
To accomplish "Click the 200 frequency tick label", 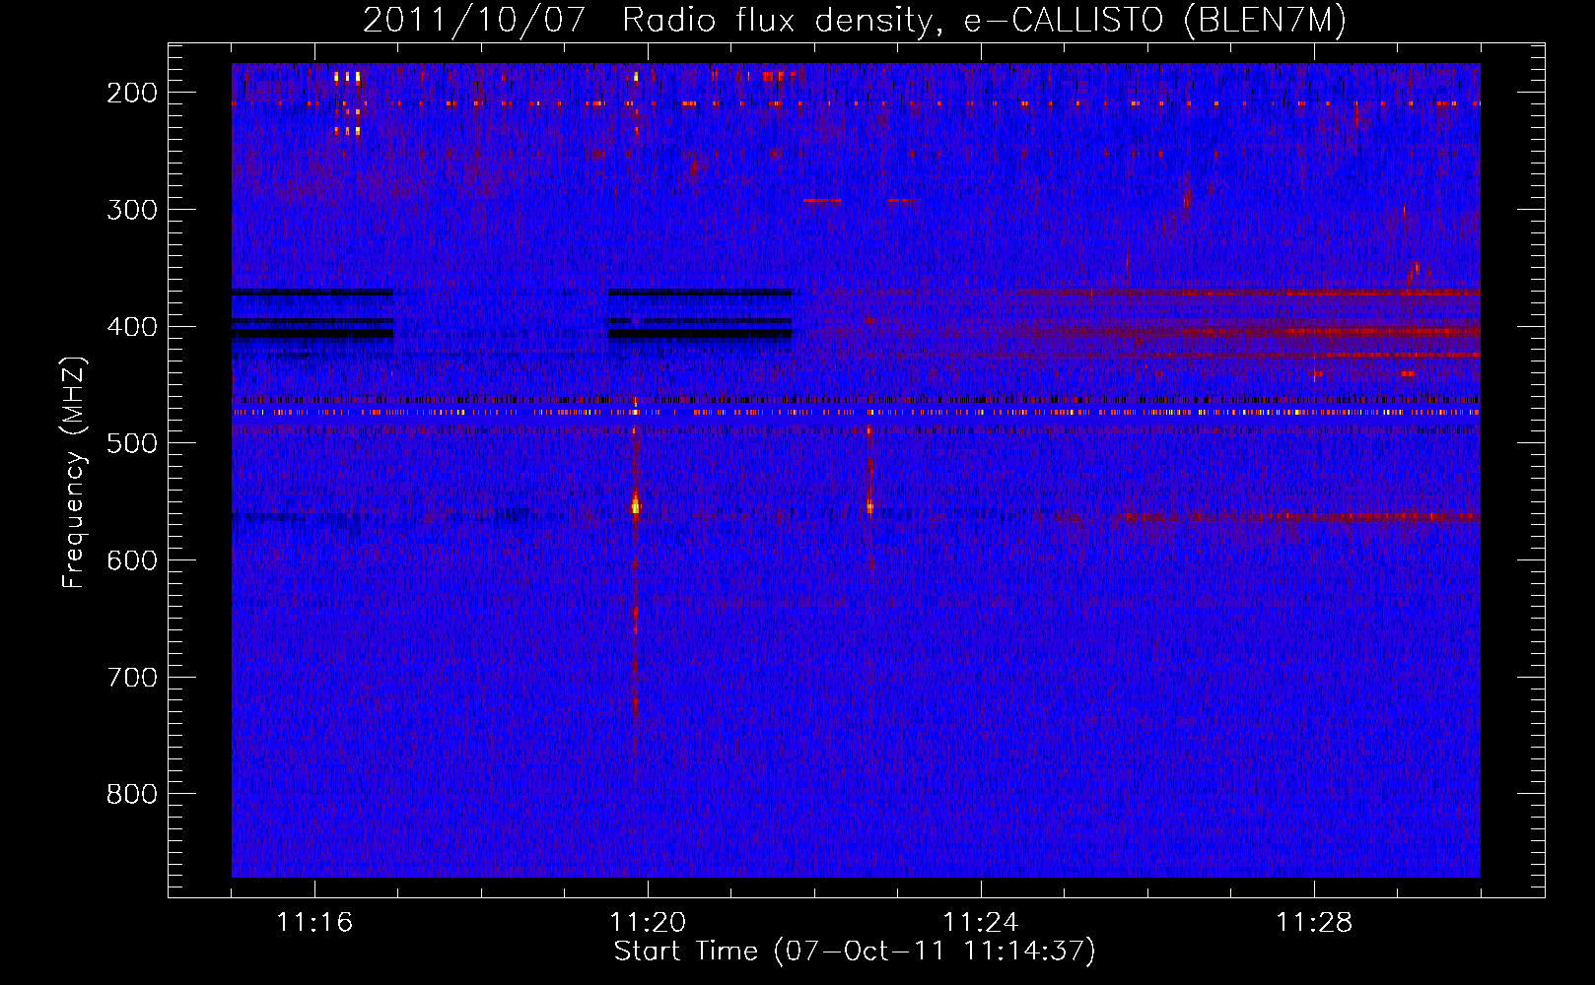I will [132, 93].
